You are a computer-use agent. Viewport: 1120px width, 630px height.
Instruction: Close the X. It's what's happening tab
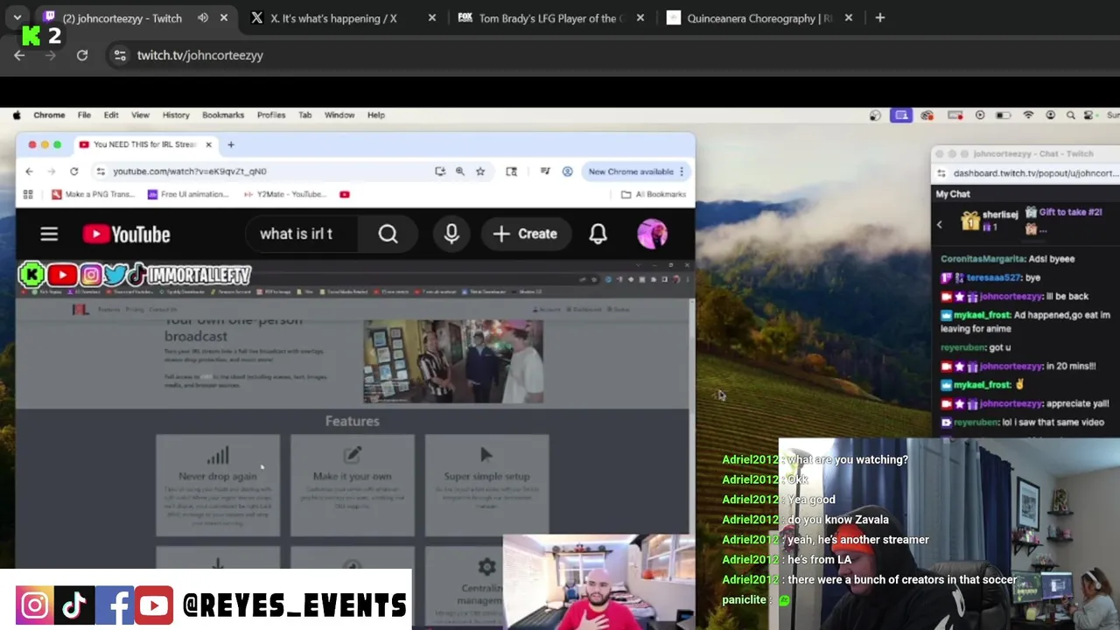tap(431, 17)
